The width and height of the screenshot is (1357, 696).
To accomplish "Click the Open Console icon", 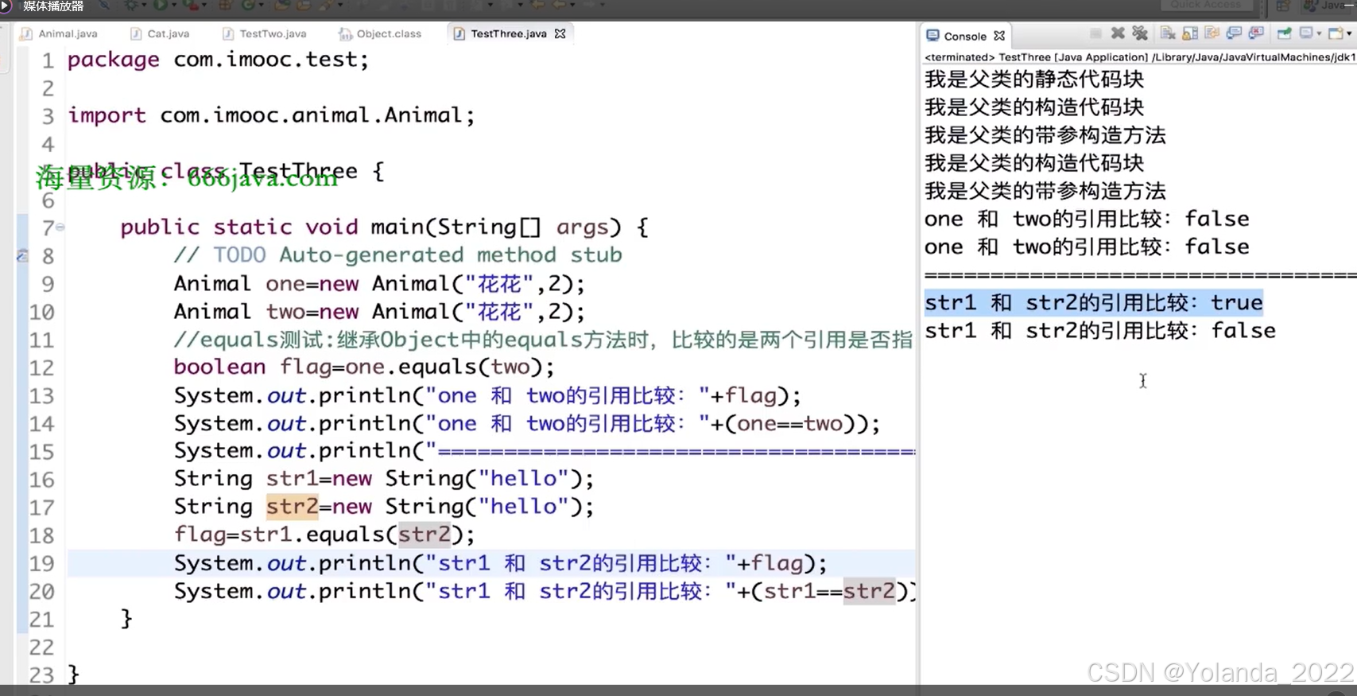I will [1336, 33].
